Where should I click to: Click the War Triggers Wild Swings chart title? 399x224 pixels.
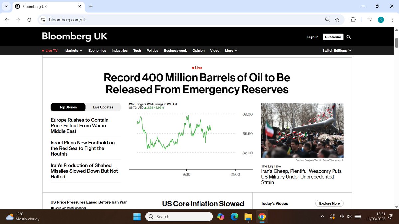tap(153, 104)
